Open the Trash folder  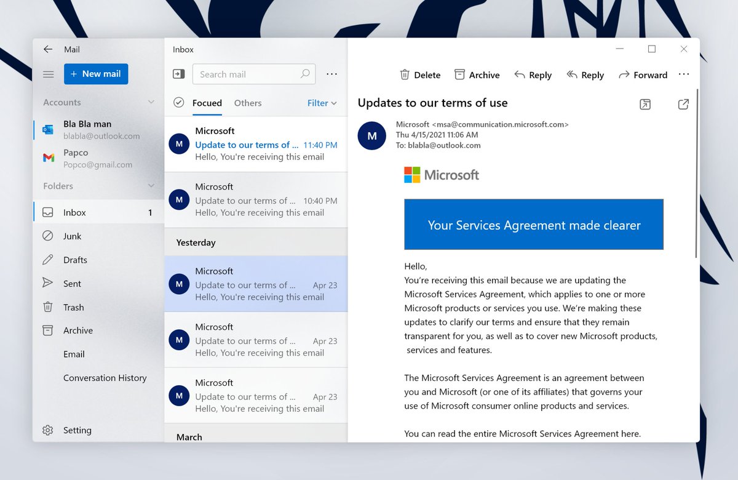click(x=98, y=307)
